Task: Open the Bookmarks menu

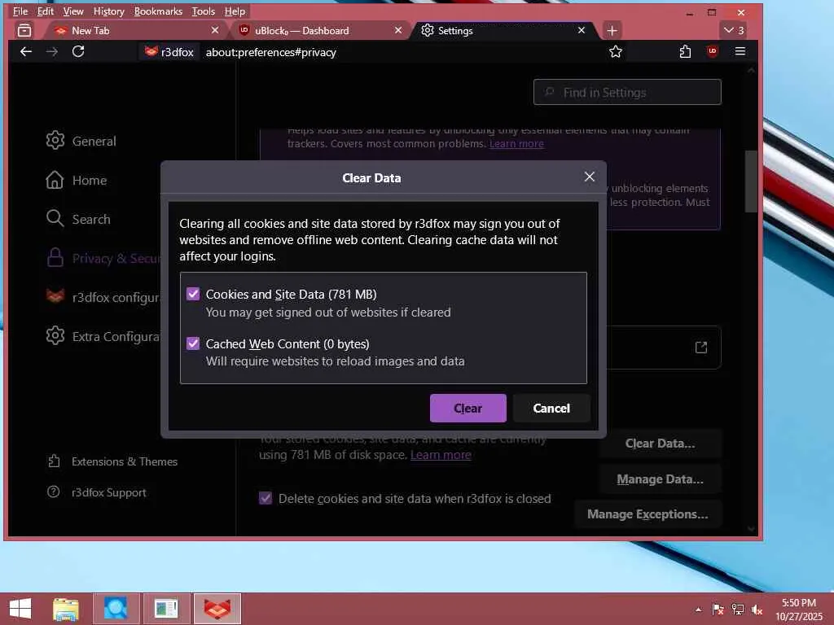Action: point(158,11)
